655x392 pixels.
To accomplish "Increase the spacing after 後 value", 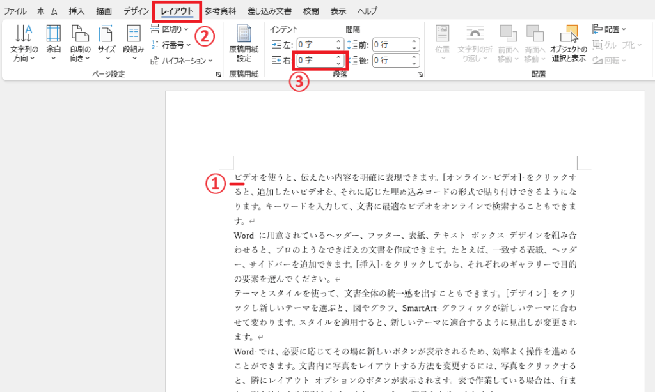I will pos(414,57).
